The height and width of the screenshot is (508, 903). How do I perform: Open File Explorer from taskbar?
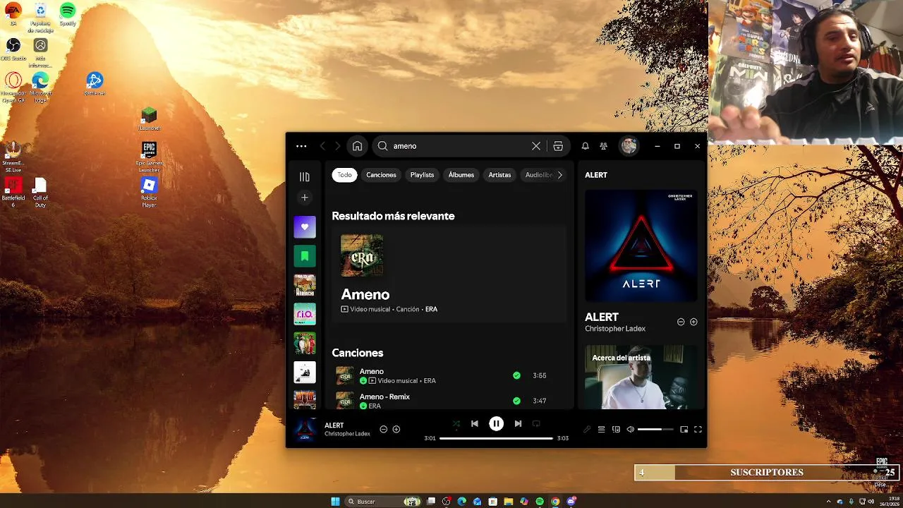point(508,502)
